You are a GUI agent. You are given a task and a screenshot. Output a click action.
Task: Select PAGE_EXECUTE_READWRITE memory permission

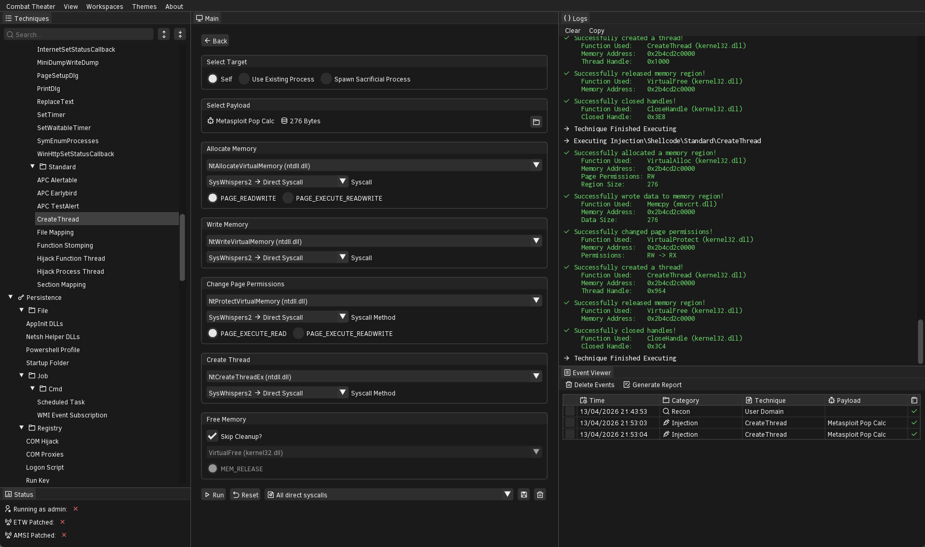coord(288,198)
